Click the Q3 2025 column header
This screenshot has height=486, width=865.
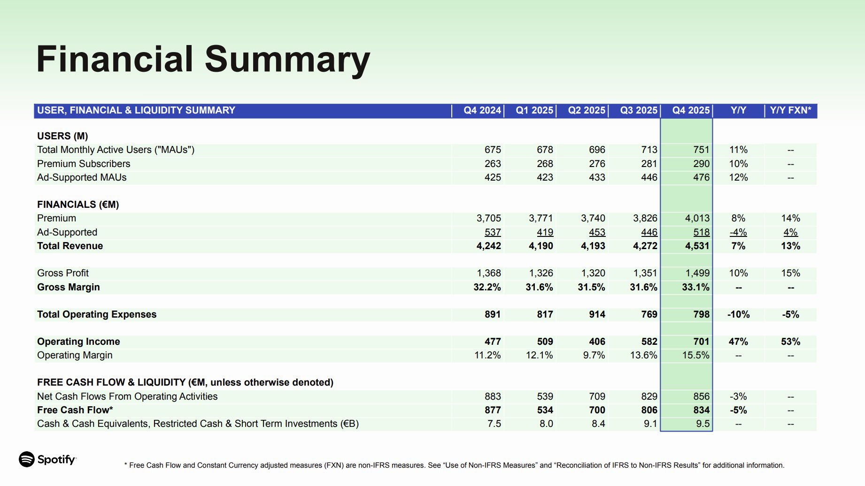[637, 110]
